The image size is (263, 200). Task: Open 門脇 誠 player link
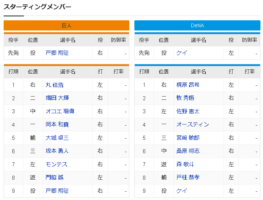54,177
